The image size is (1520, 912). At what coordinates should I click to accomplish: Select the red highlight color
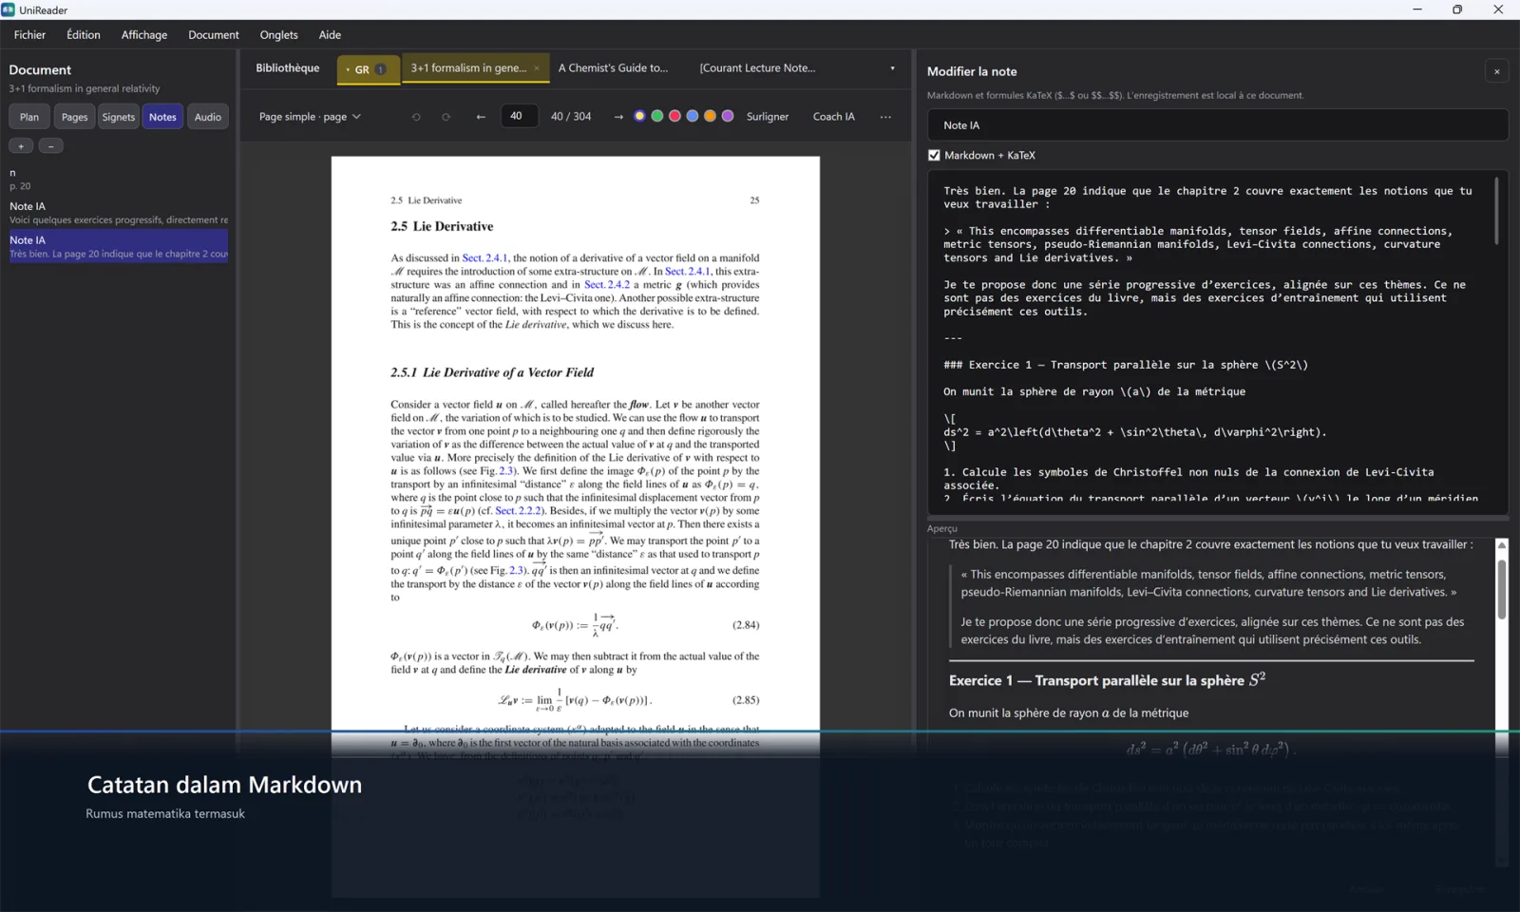(x=674, y=116)
